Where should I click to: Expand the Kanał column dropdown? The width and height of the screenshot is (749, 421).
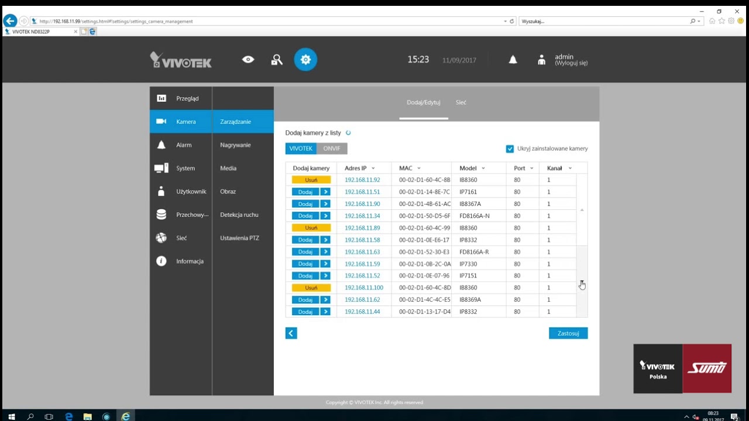click(x=570, y=168)
